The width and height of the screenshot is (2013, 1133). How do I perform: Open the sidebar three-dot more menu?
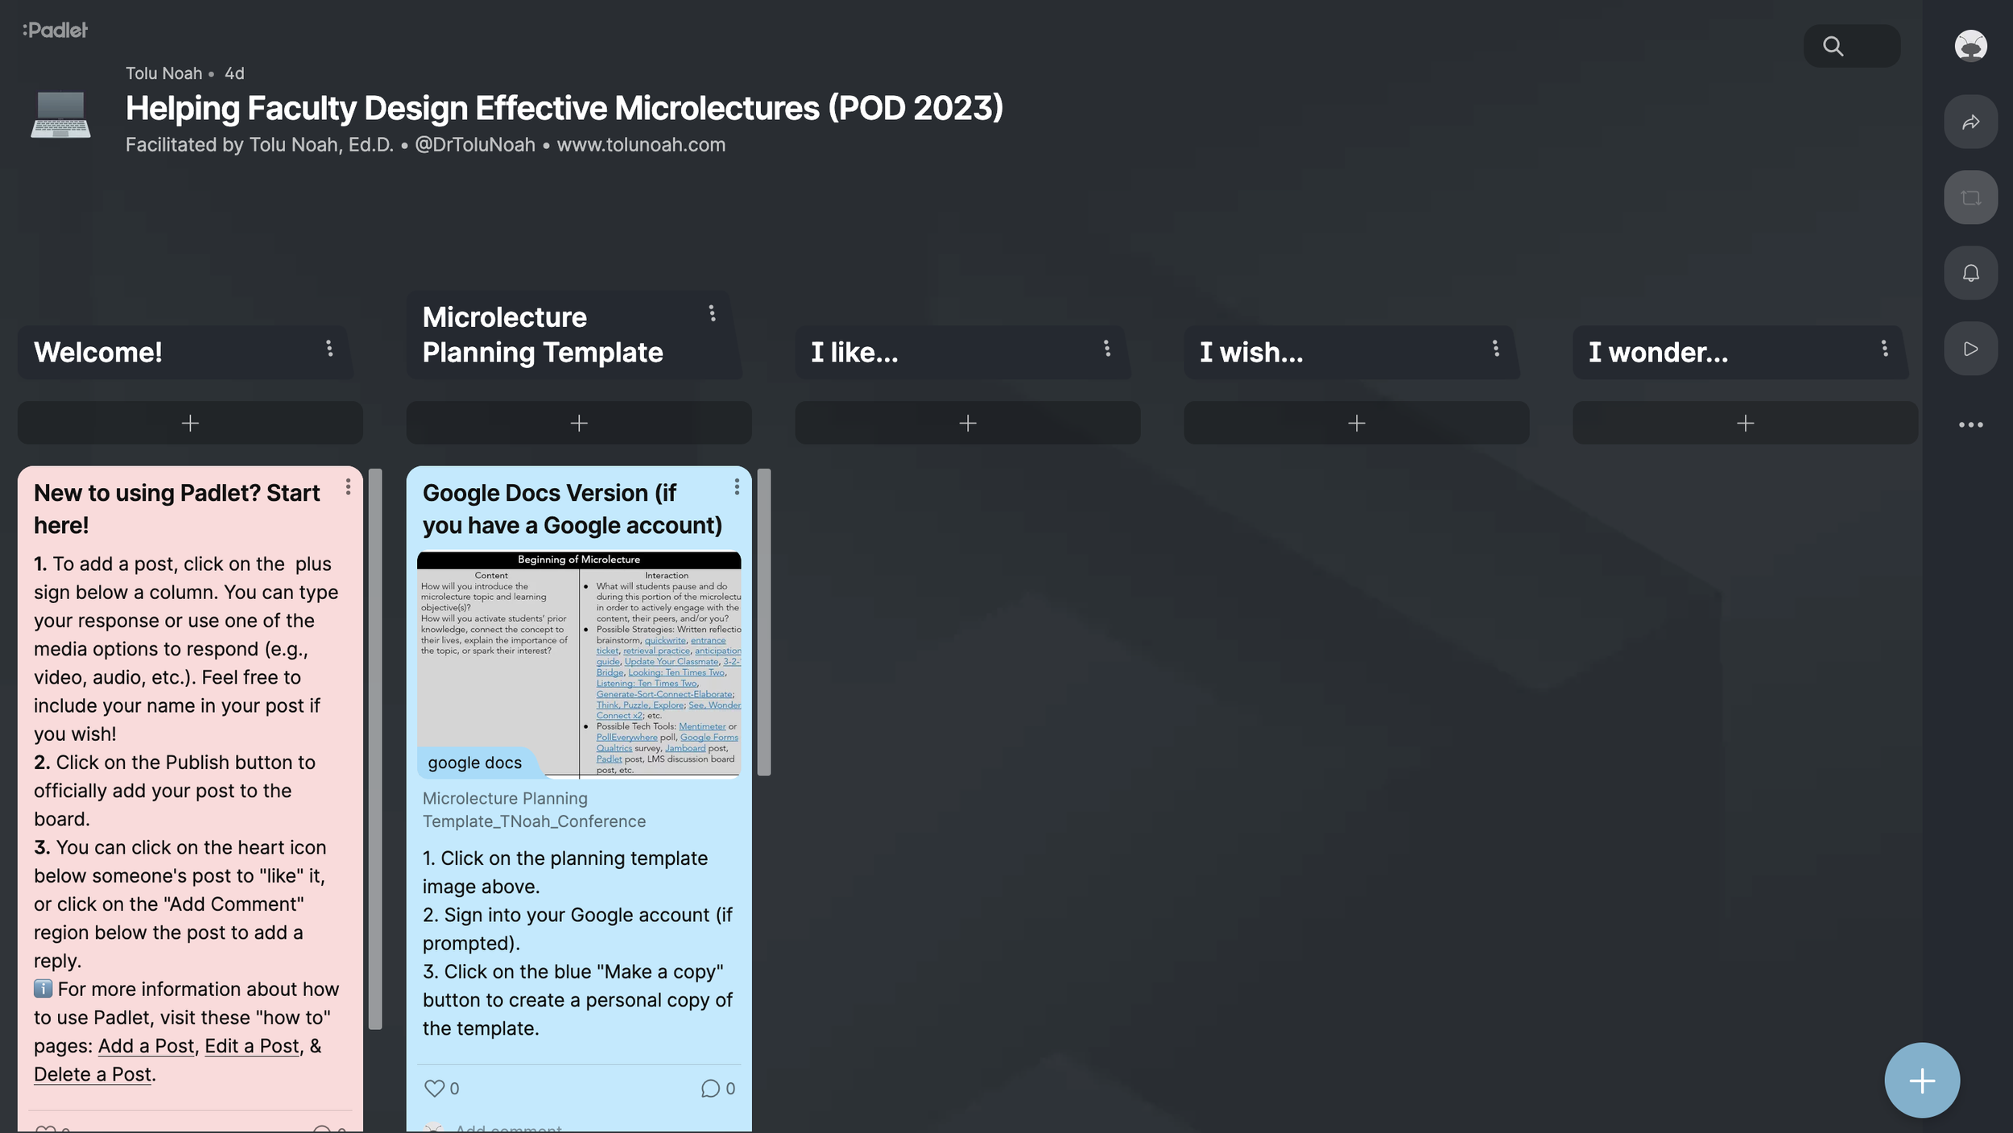[1970, 424]
